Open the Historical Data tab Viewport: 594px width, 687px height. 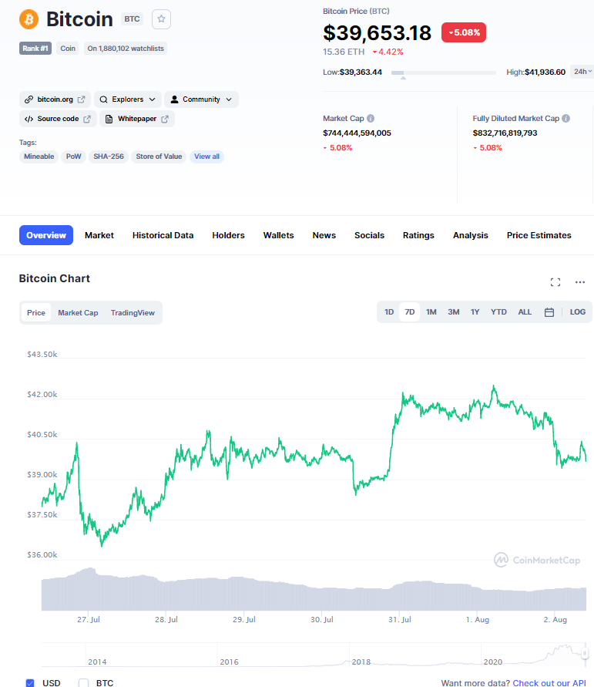pos(163,235)
